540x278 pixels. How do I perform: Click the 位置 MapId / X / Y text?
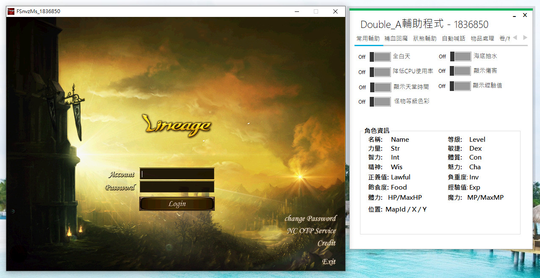point(398,209)
